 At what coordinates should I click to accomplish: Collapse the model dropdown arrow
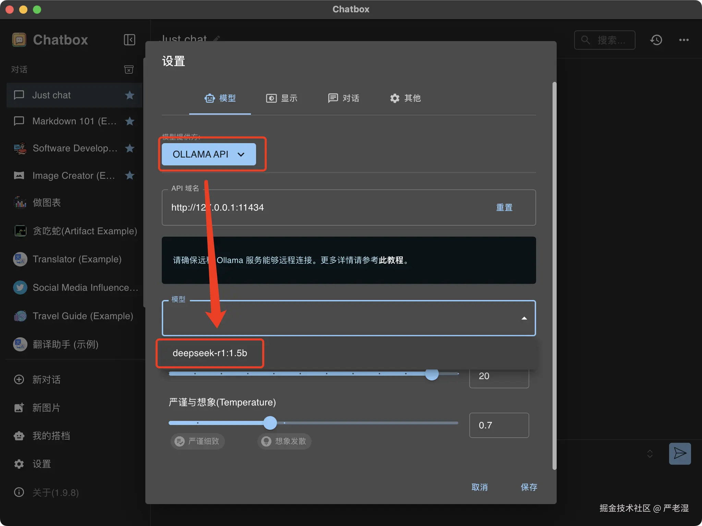[x=524, y=318]
